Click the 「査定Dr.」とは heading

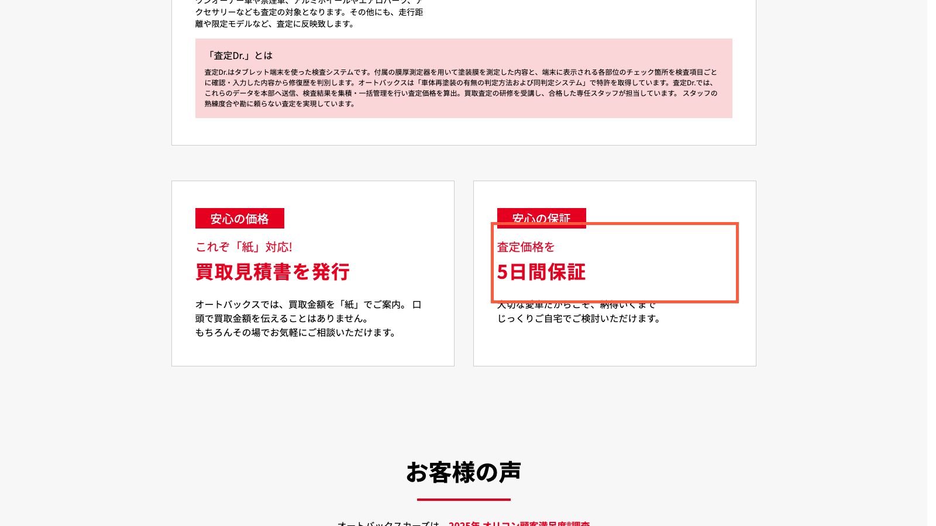click(x=239, y=56)
